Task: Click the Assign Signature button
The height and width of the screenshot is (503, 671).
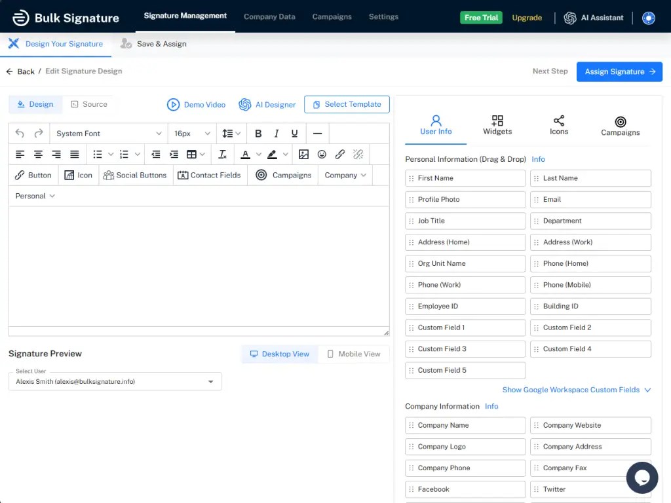Action: pyautogui.click(x=619, y=71)
